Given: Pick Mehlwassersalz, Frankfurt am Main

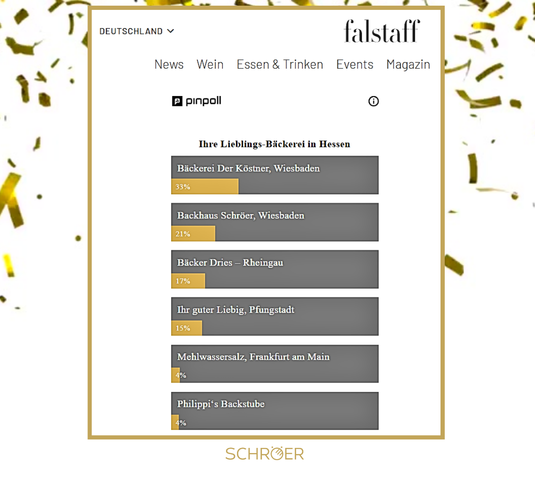Looking at the screenshot, I should click(275, 364).
